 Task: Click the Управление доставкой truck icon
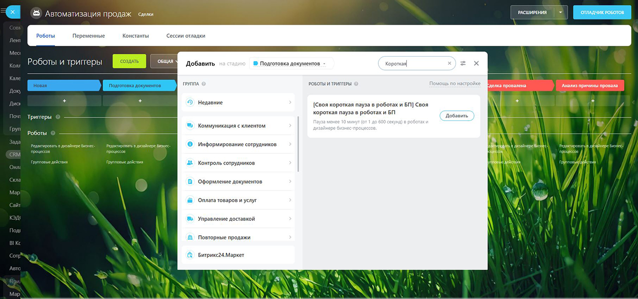(x=190, y=219)
